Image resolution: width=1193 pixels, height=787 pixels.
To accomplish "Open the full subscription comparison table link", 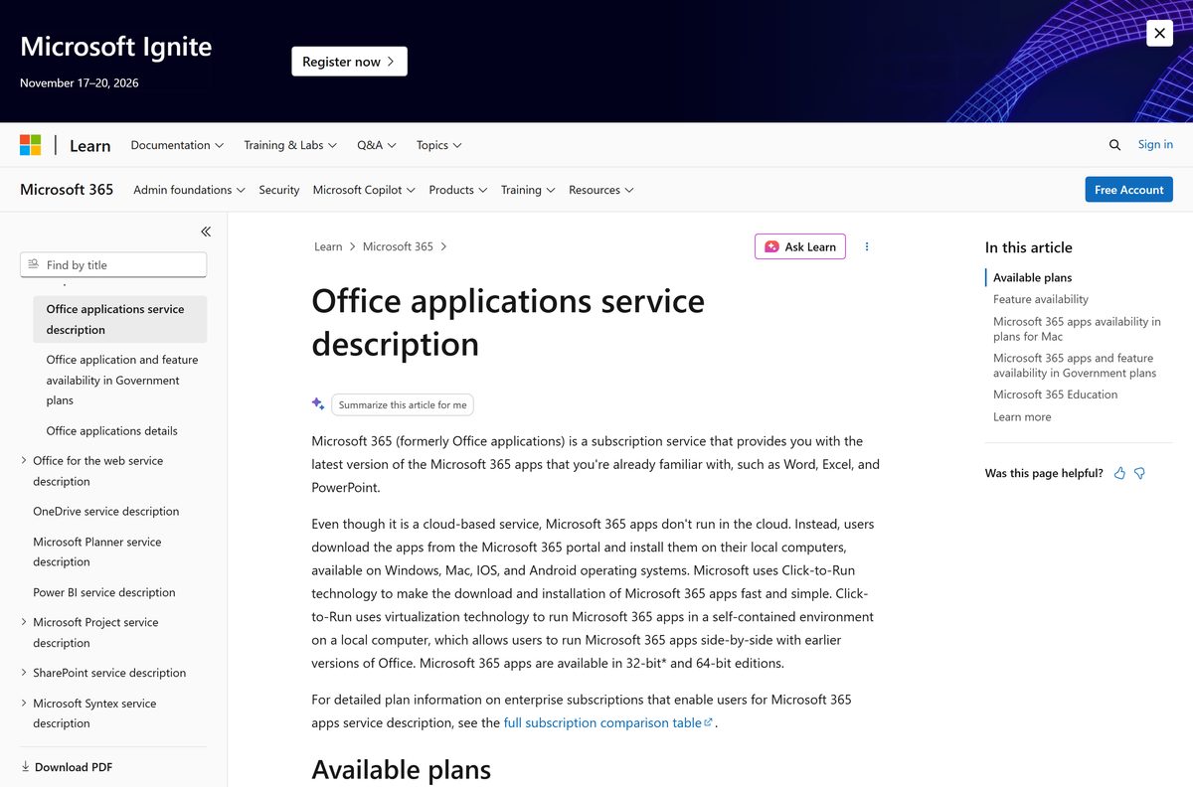I will tap(607, 722).
